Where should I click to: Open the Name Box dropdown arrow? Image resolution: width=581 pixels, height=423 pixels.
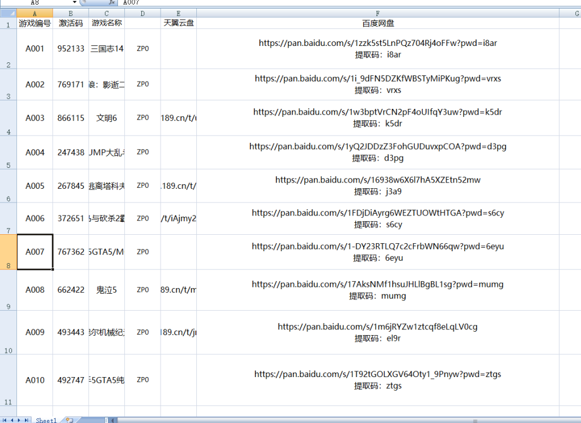[x=74, y=2]
